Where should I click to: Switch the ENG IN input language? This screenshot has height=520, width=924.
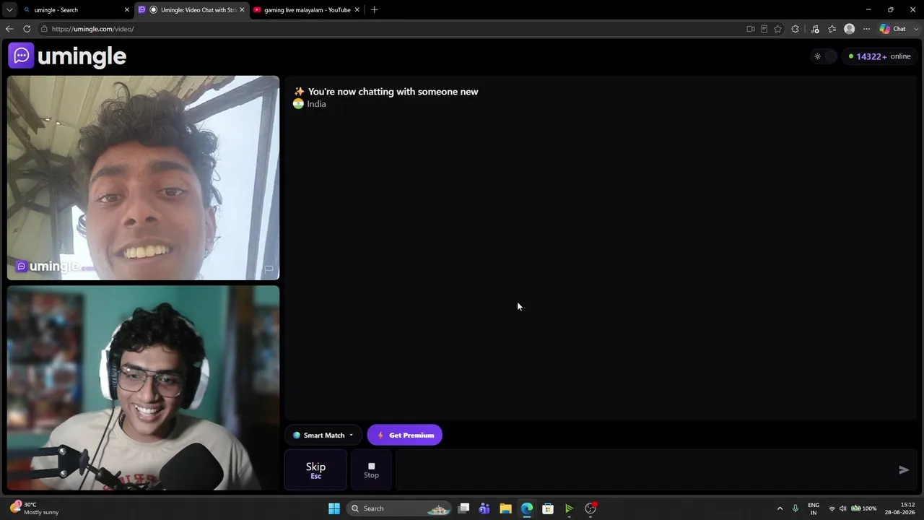point(814,508)
